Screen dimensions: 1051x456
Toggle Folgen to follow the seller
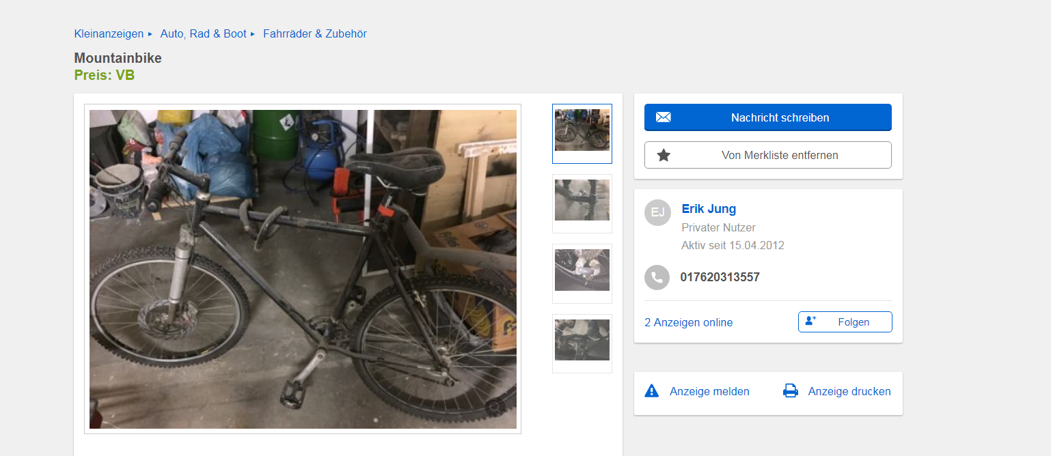845,322
